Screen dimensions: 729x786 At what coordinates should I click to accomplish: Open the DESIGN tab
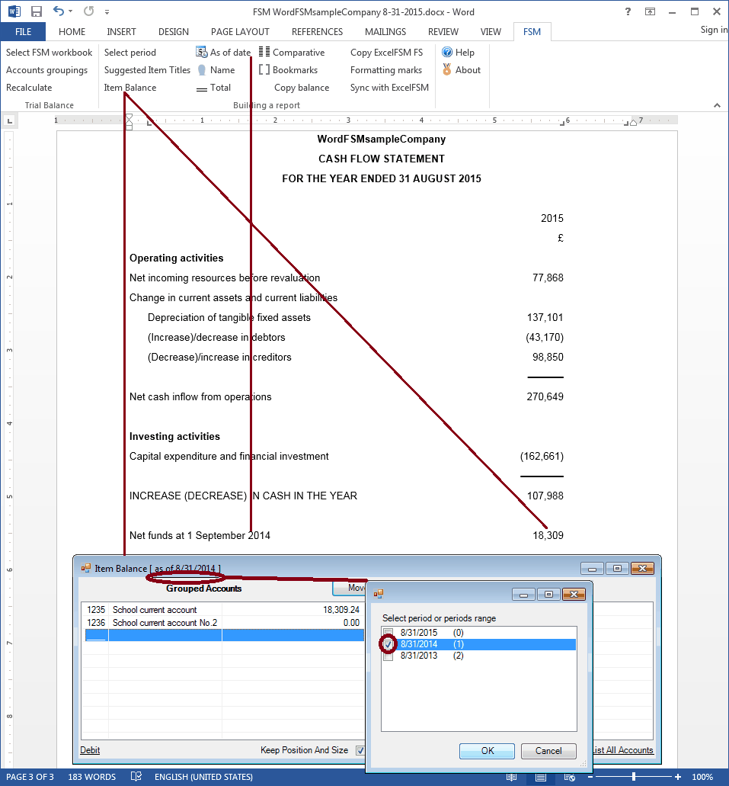174,31
